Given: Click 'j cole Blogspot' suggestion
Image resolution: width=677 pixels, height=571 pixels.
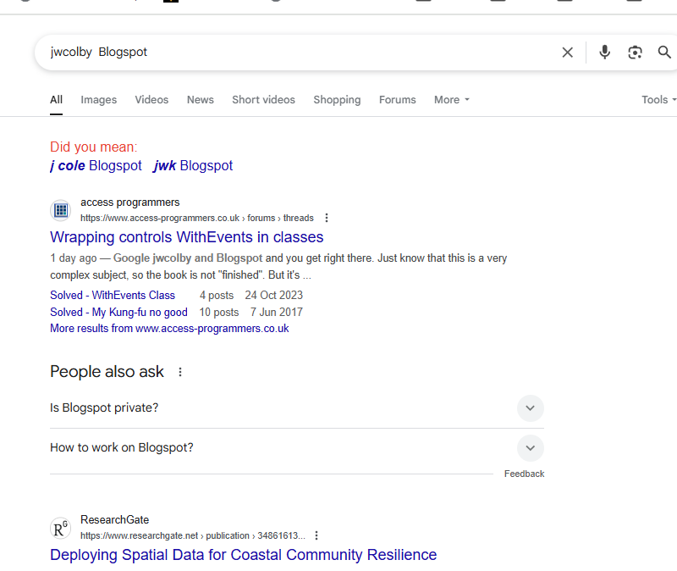Looking at the screenshot, I should point(96,166).
